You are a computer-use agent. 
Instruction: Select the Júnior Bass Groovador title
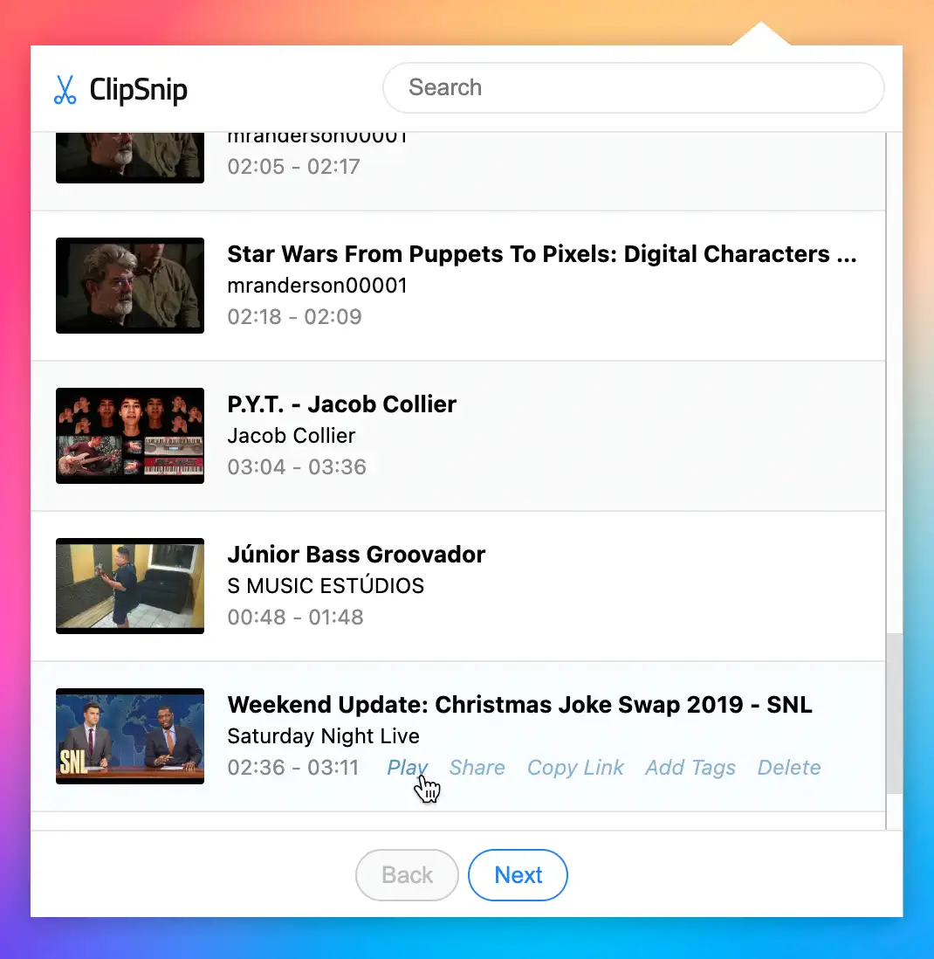pyautogui.click(x=356, y=554)
